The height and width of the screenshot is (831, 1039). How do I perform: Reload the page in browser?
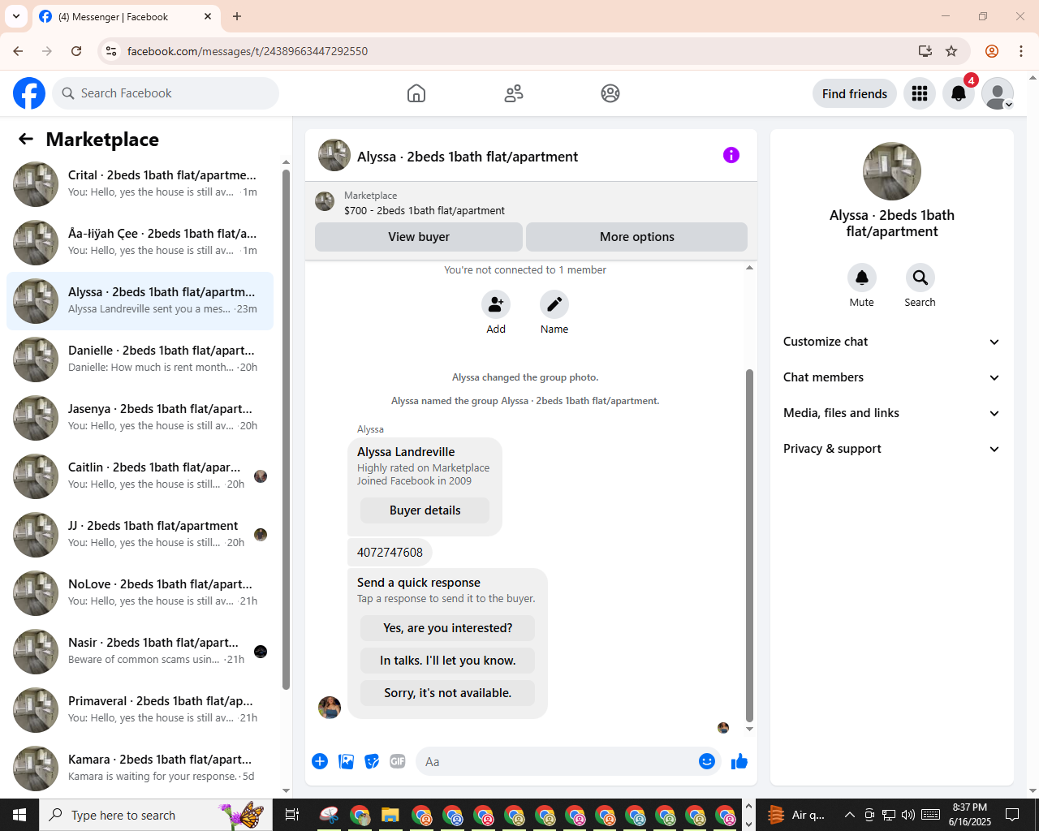pos(76,51)
